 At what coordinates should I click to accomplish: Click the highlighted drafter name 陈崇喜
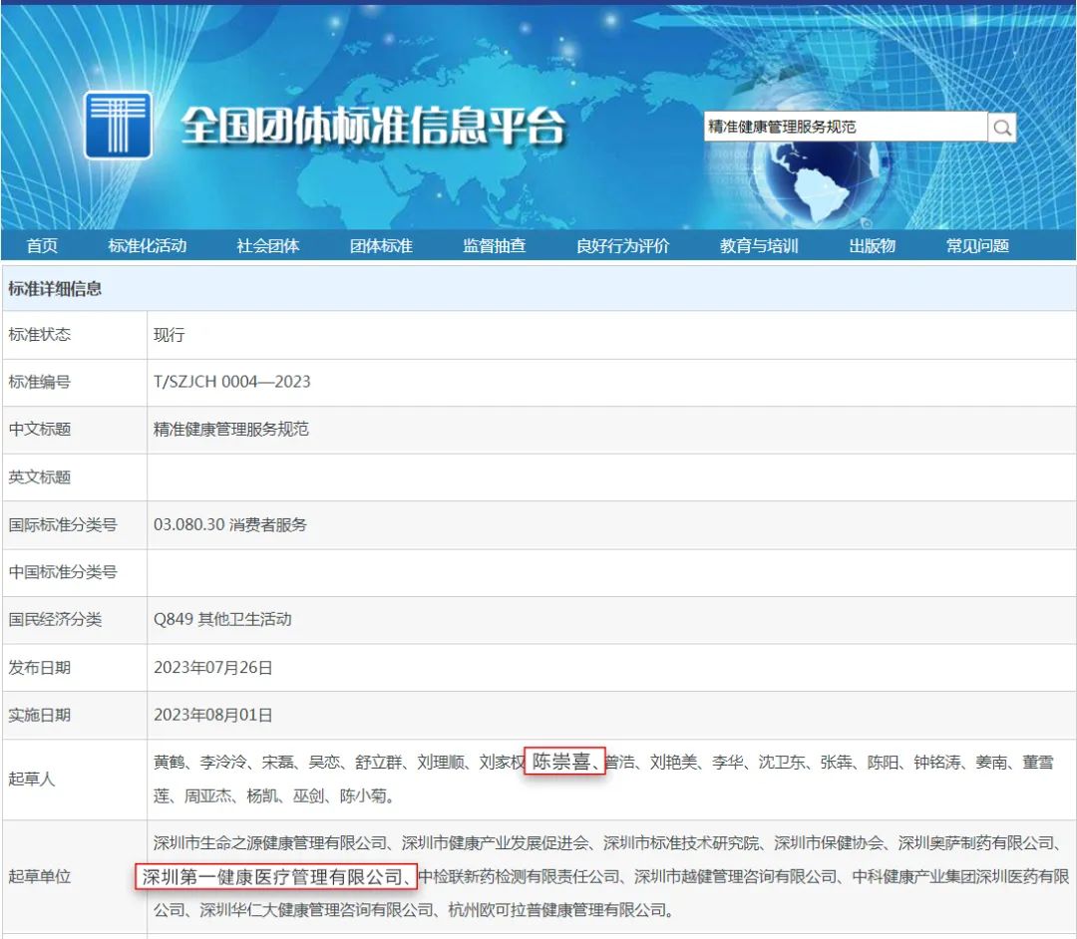(563, 763)
